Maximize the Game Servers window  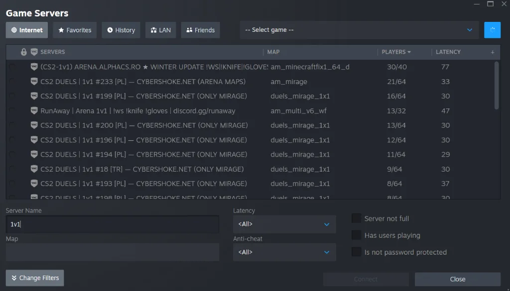click(490, 4)
